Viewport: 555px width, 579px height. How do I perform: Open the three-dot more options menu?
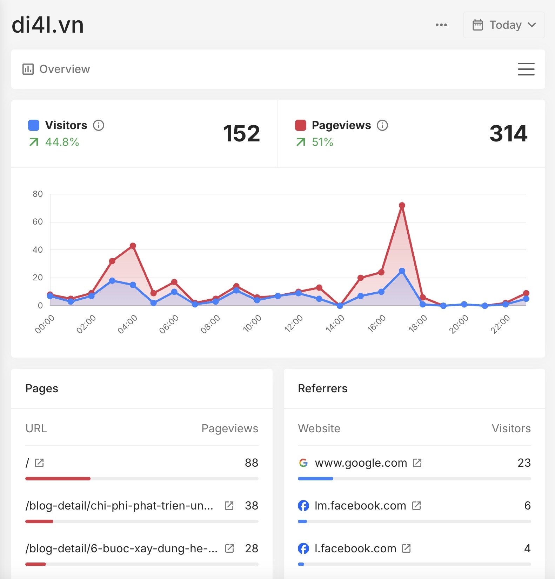(x=441, y=25)
